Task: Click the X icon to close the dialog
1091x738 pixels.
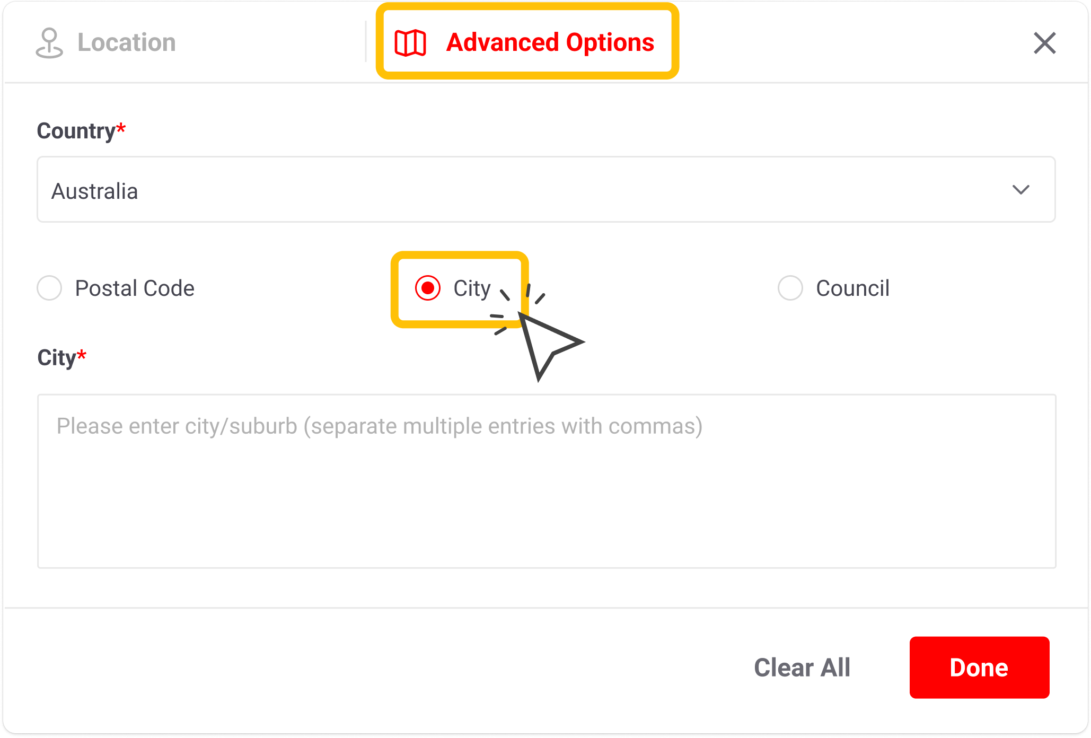Action: coord(1044,43)
